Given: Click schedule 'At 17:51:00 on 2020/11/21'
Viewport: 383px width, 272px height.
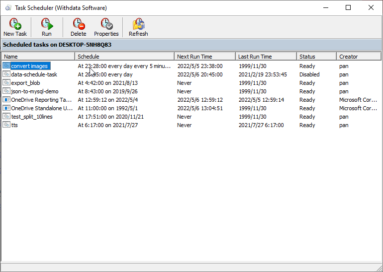Looking at the screenshot, I should pos(111,117).
